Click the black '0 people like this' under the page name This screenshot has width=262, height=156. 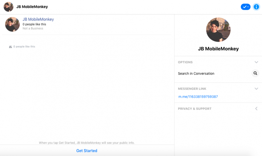34,24
